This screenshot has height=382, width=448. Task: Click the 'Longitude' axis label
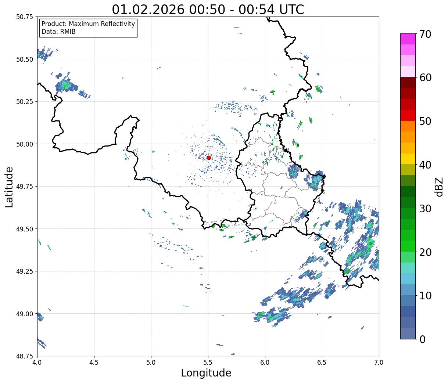[x=206, y=373]
